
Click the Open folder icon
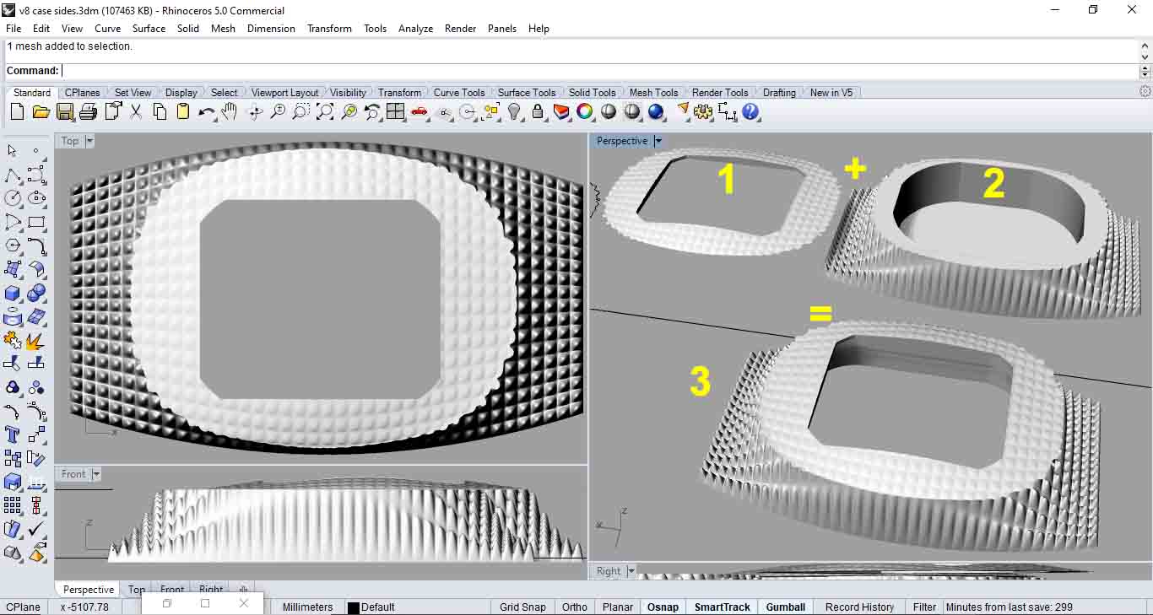click(41, 111)
